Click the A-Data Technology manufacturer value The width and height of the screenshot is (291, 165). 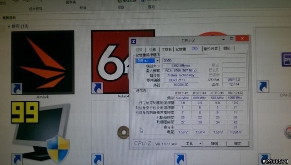181,75
